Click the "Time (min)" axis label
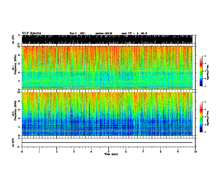220x170 pixels. point(111,154)
